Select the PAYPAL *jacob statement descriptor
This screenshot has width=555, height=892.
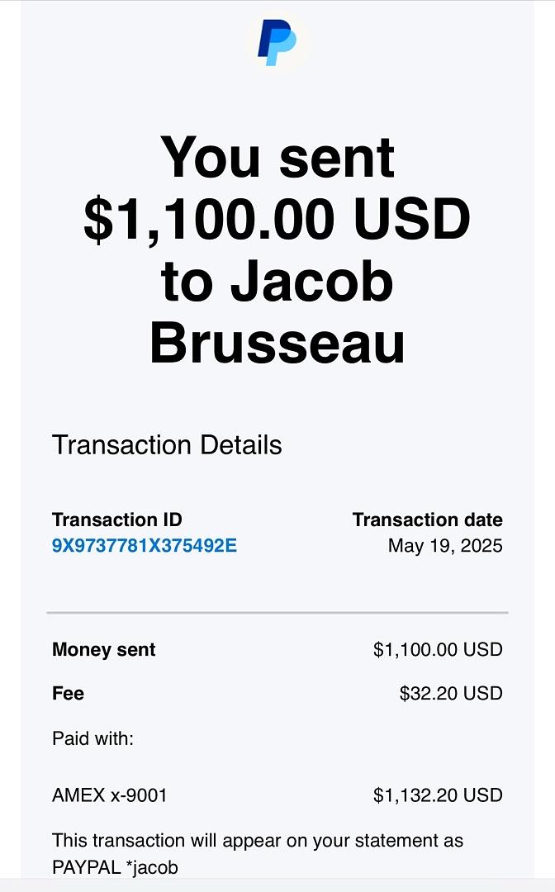click(115, 867)
